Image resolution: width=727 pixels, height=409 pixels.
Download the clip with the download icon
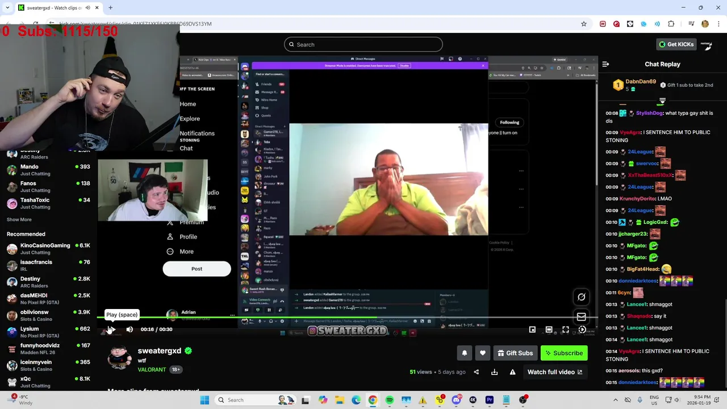click(x=495, y=372)
